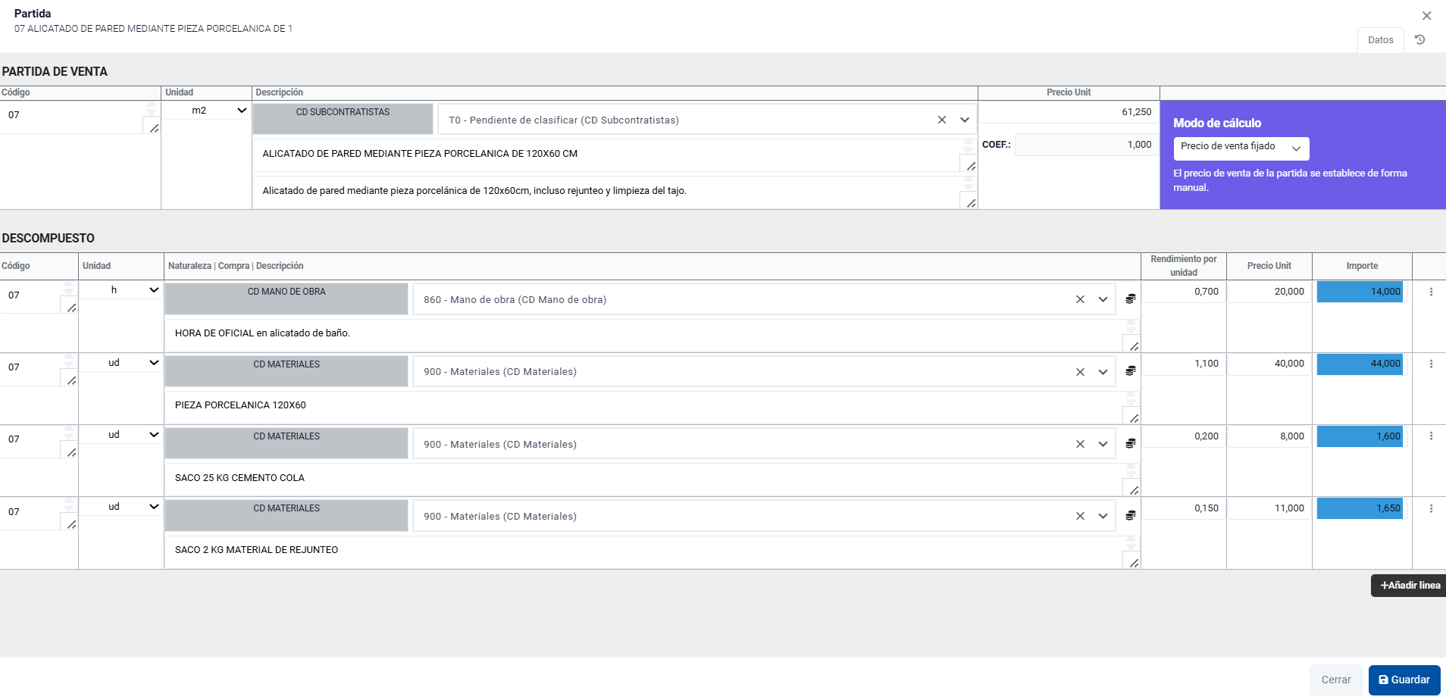Click the Precio Unit field showing 61,250

(1069, 112)
